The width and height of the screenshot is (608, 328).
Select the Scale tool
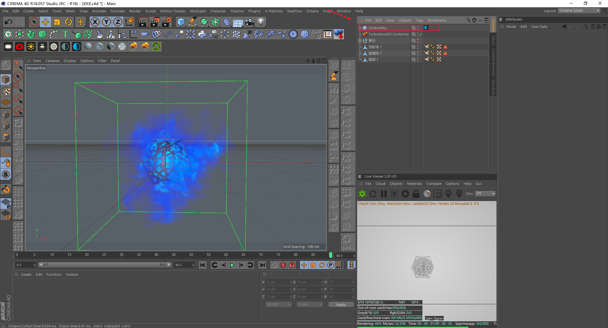pos(57,22)
